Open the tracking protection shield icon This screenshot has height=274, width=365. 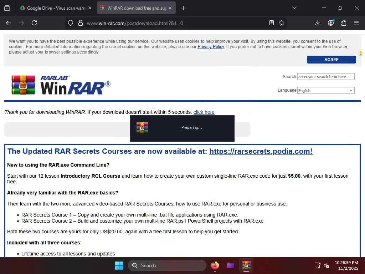point(71,23)
